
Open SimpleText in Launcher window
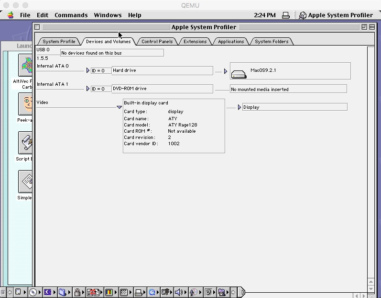click(x=25, y=182)
